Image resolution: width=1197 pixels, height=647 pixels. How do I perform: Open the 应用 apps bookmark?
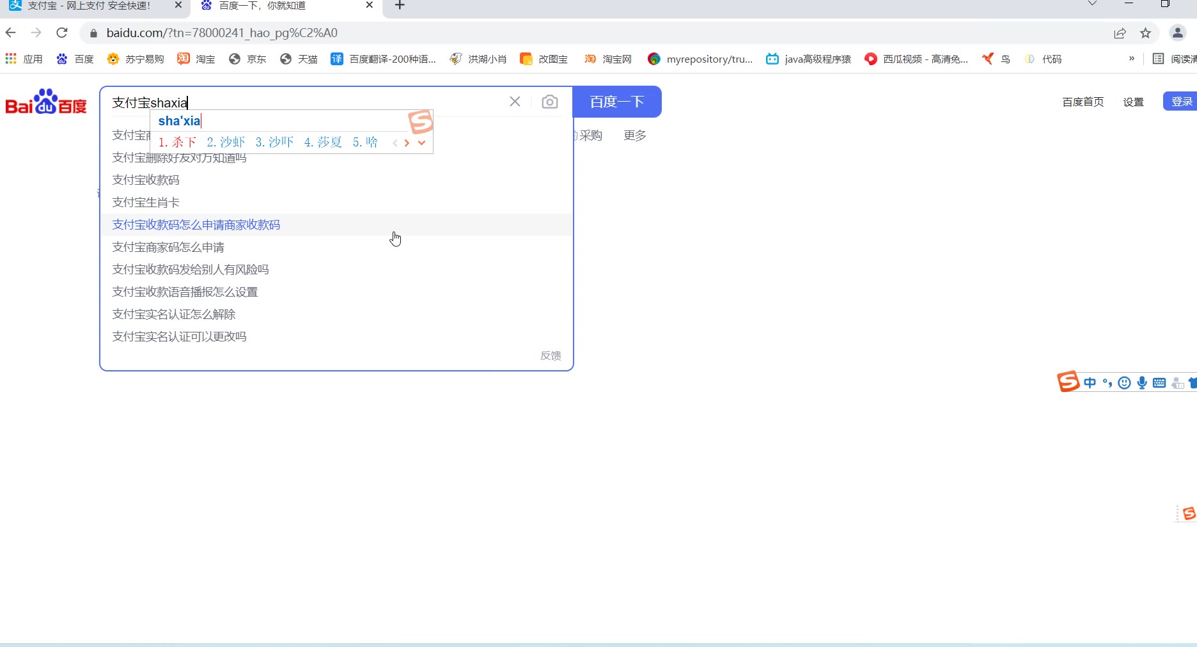[x=24, y=59]
